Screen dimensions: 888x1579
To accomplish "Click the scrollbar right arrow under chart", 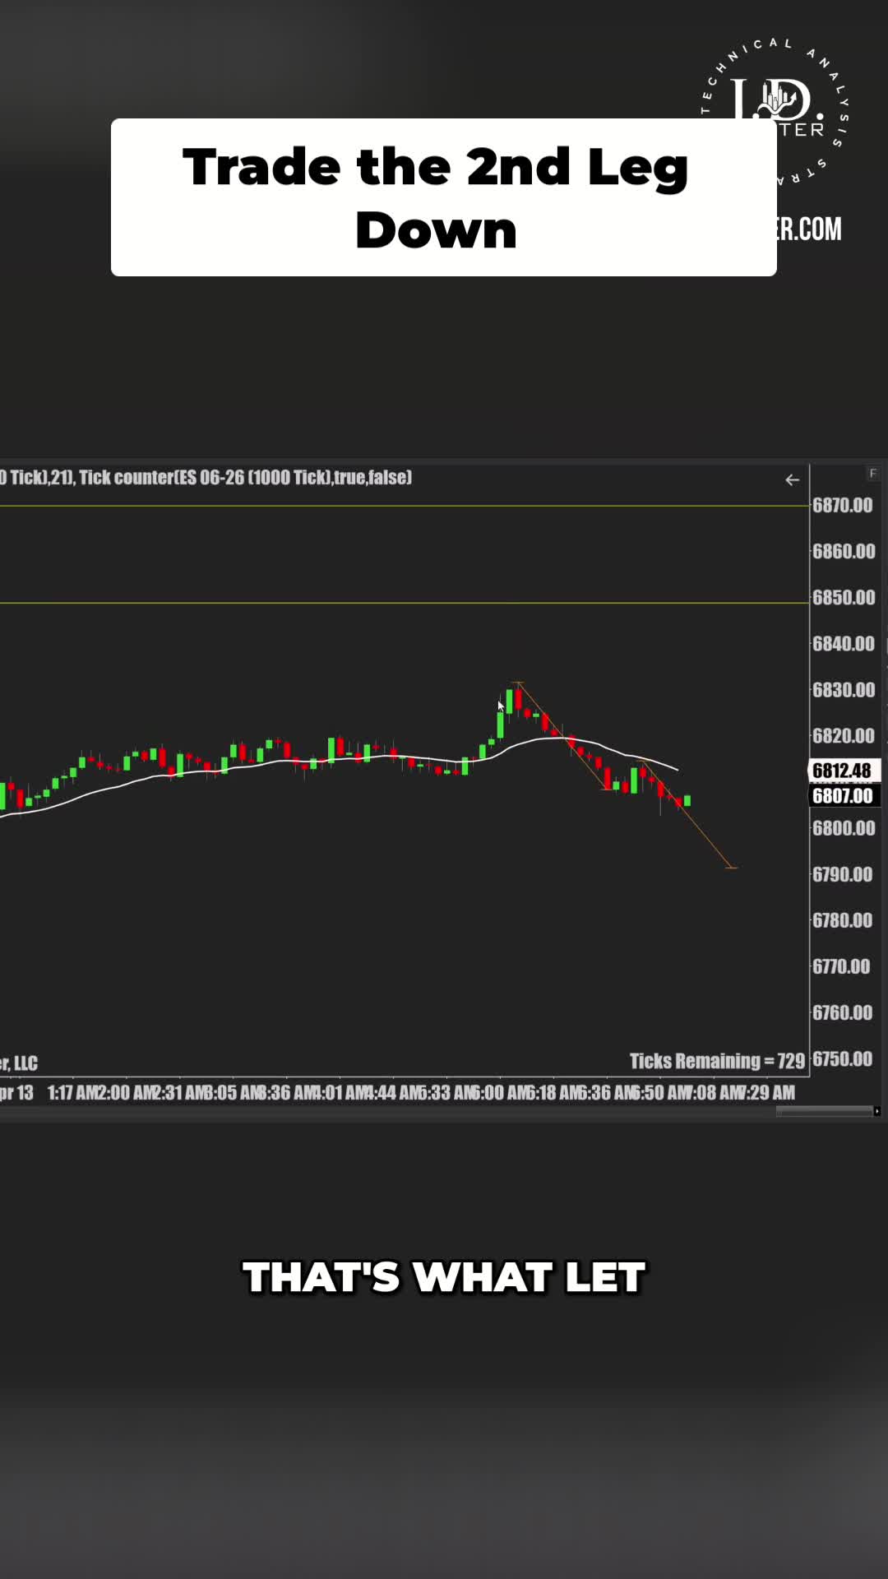I will coord(877,1111).
